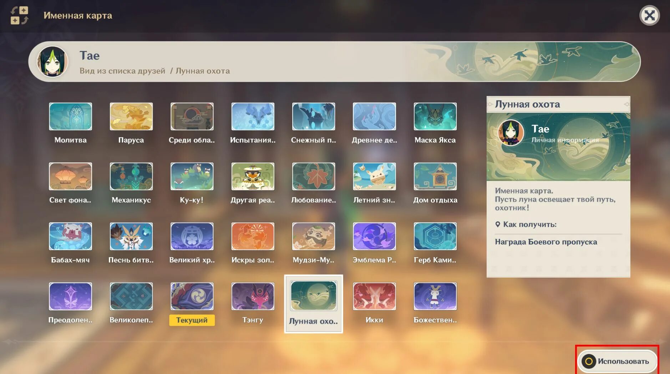Choose the Ку-ку! namecard

pos(192,177)
